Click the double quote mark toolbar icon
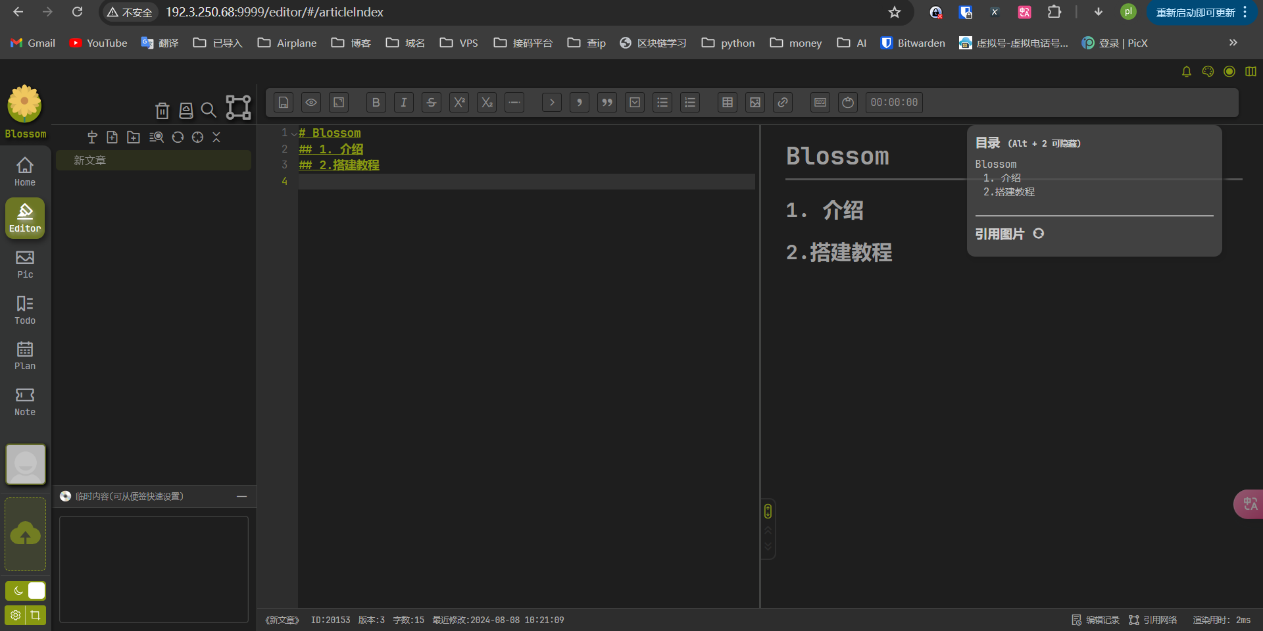This screenshot has width=1263, height=631. tap(607, 103)
